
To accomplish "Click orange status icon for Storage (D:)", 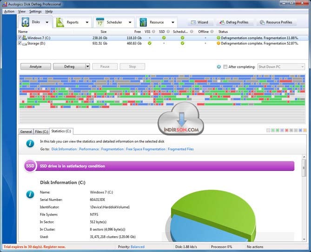I will tap(218, 43).
